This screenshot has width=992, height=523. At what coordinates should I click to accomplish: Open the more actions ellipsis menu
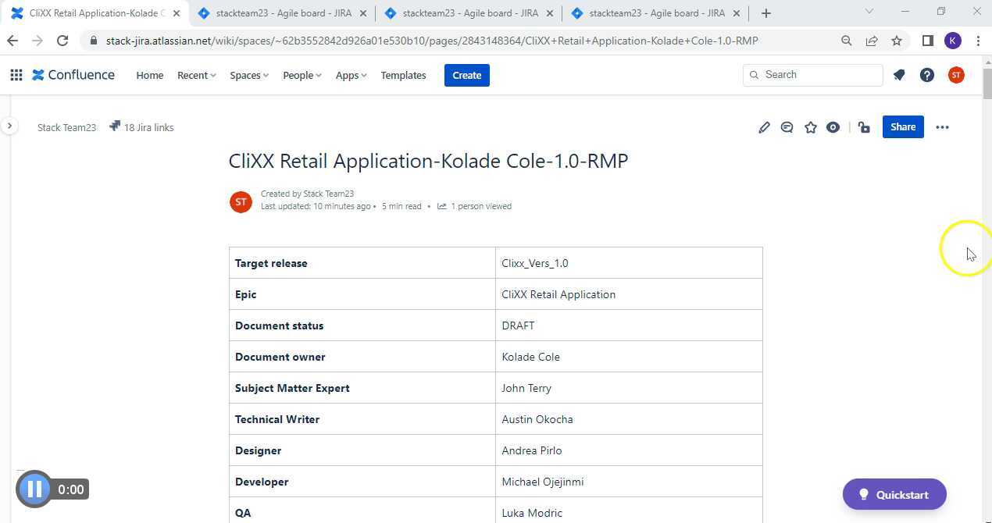tap(942, 126)
